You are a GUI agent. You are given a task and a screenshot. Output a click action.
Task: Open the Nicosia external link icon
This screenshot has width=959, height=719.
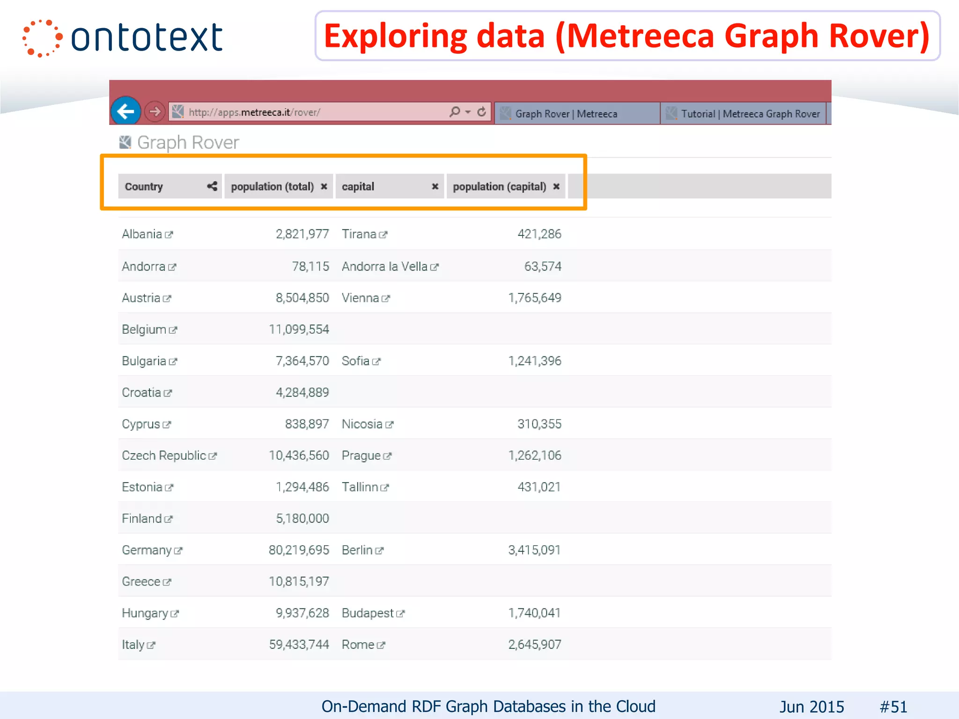click(390, 425)
